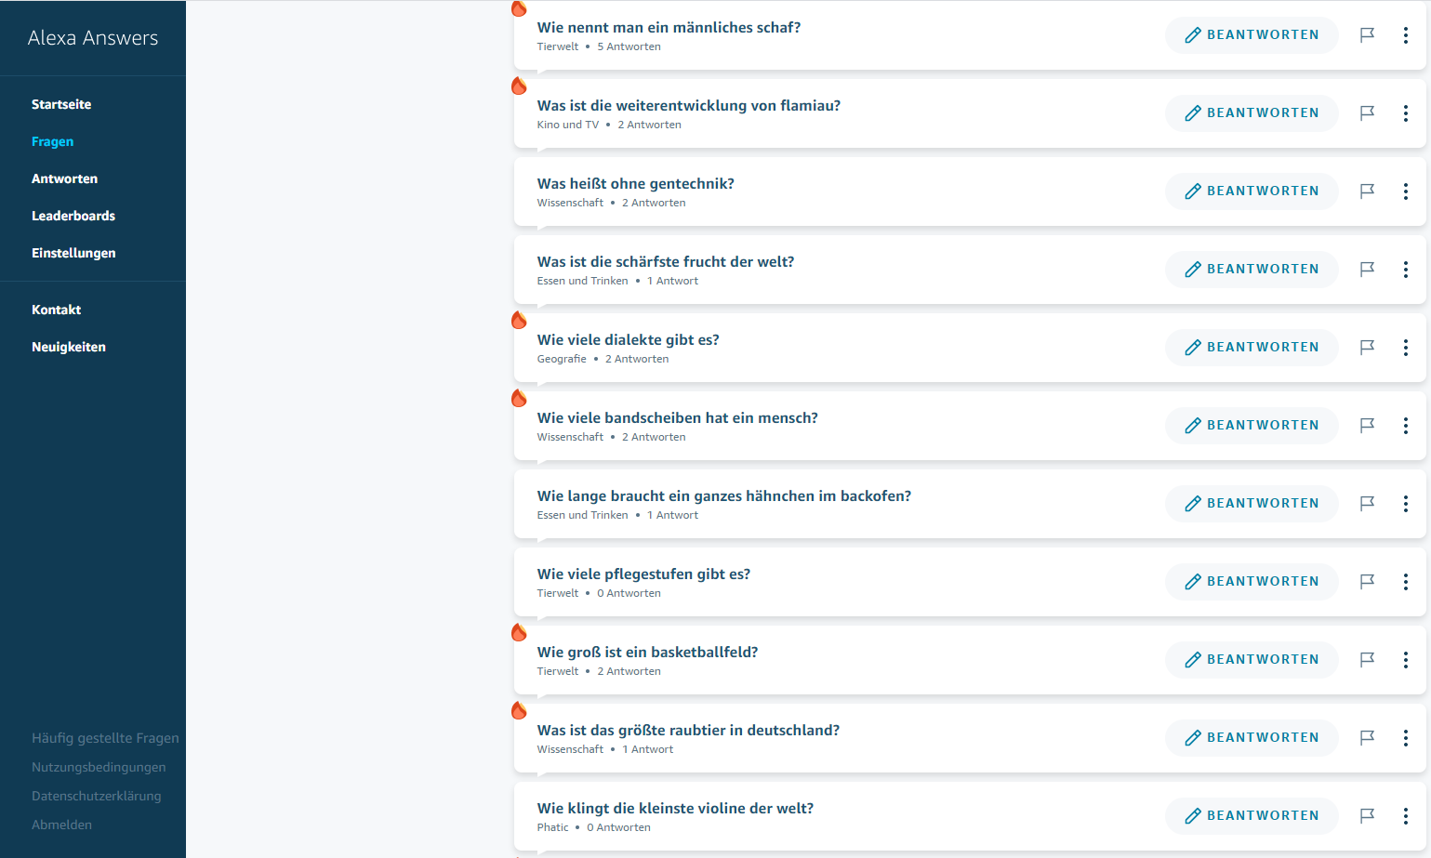
Task: Open Einstellungen in the sidebar
Action: (73, 253)
